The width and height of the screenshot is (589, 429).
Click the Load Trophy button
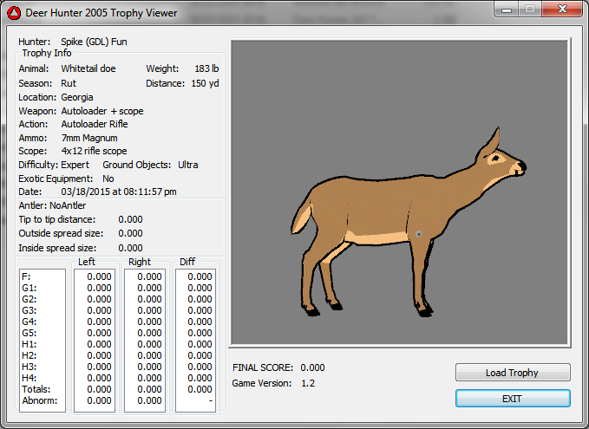point(513,373)
